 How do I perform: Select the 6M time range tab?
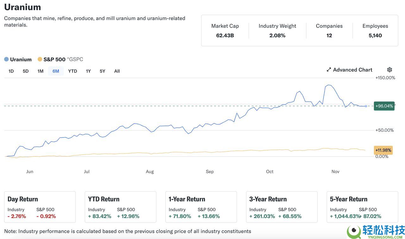[56, 71]
